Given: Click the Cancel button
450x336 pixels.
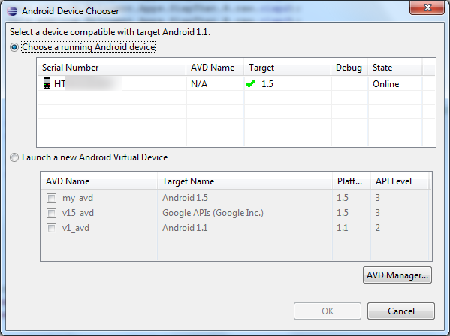Looking at the screenshot, I should coord(401,310).
